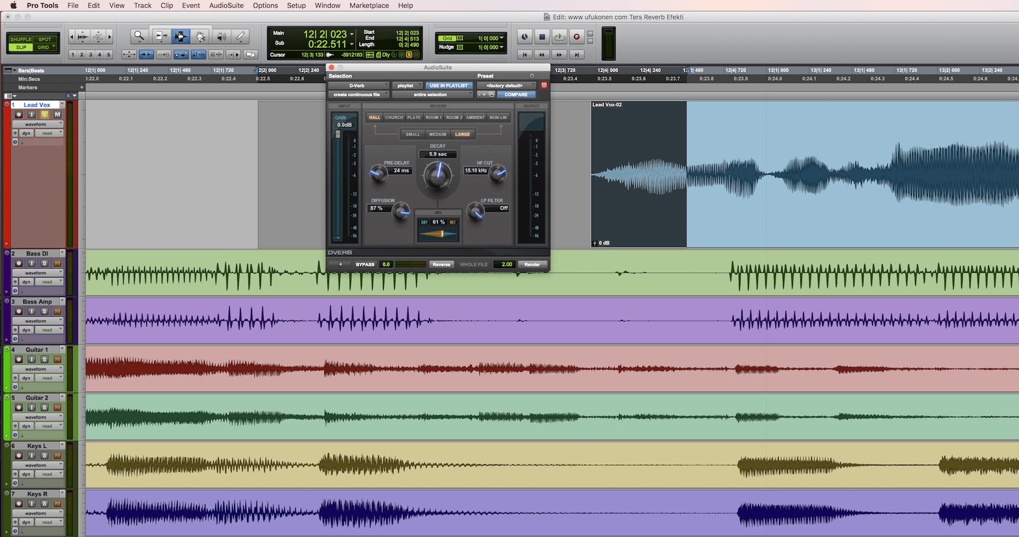Select the Zoomer magnifying glass tool
Screen dimensions: 1019x537
click(139, 36)
